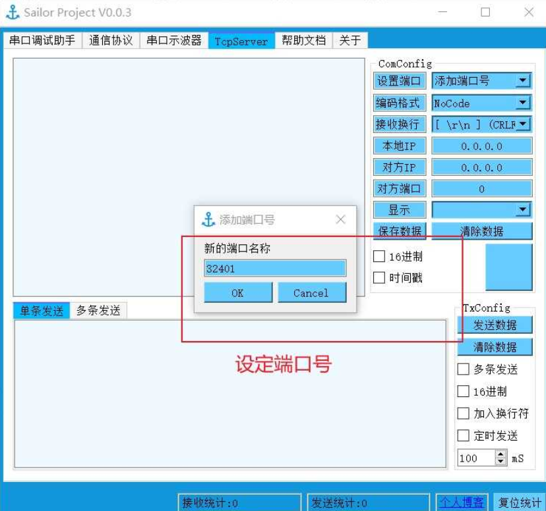The height and width of the screenshot is (511, 546).
Task: Click the Cancel button in the dialog
Action: pos(312,292)
